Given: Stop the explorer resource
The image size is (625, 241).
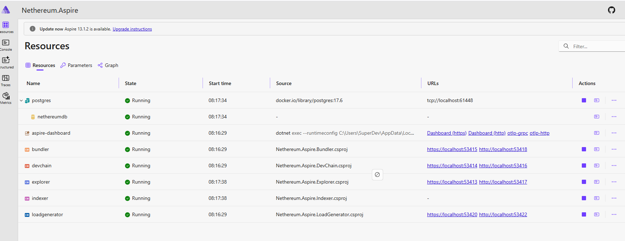Looking at the screenshot, I should [x=584, y=182].
